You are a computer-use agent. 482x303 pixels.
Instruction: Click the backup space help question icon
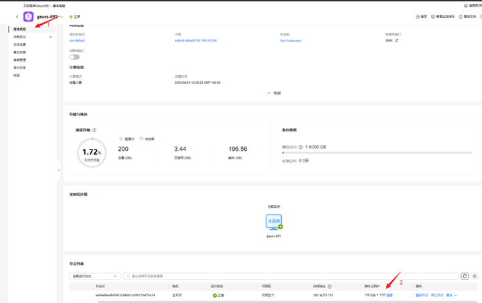click(x=301, y=147)
